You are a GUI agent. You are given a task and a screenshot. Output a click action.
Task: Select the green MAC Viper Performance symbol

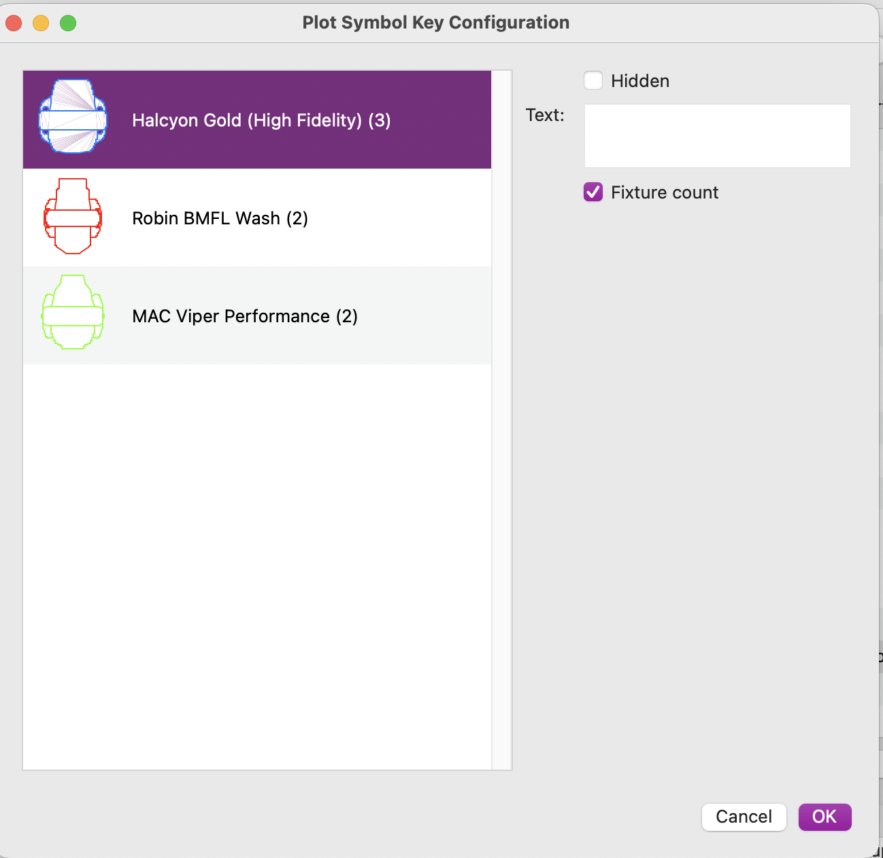(73, 312)
